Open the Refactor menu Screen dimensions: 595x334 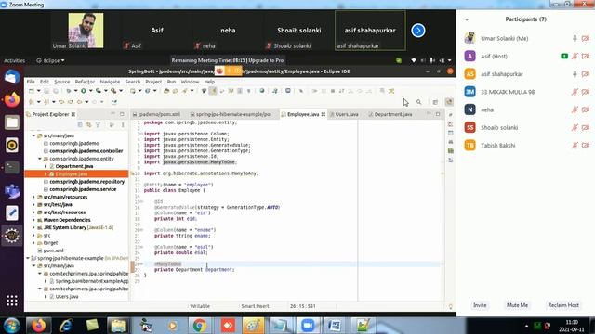[x=85, y=82]
